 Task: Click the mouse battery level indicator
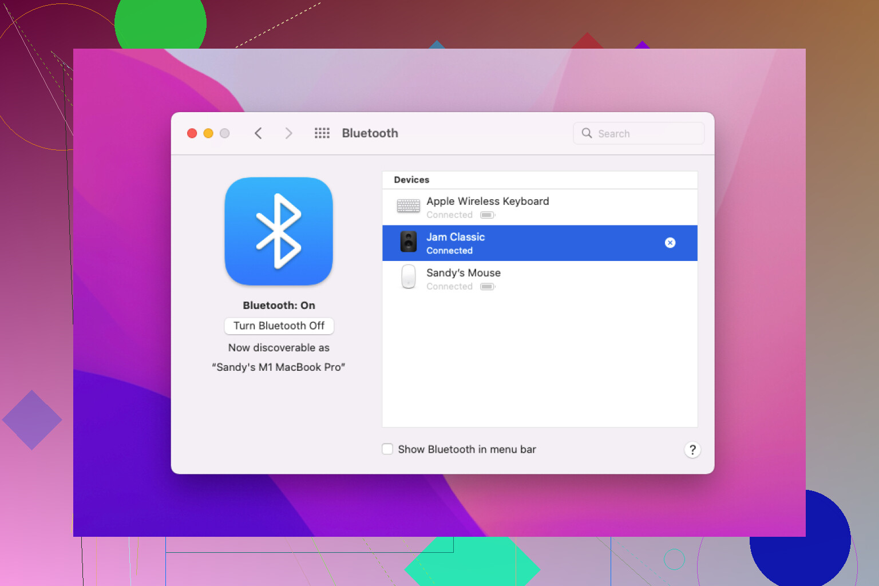[x=488, y=287]
